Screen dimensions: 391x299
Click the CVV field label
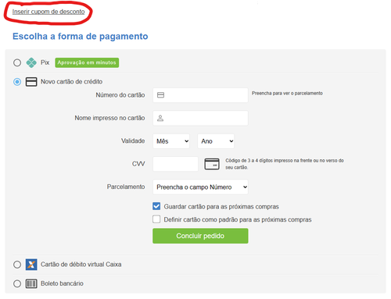[138, 164]
